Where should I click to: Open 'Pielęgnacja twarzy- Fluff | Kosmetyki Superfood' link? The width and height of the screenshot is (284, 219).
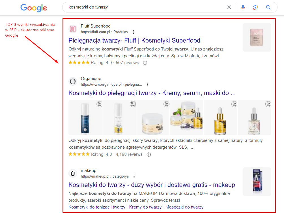point(134,40)
